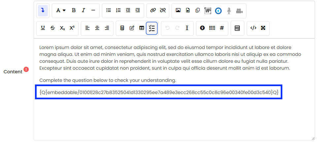Click the blue circular arrow media icon
317x143 pixels.
[x=218, y=11]
